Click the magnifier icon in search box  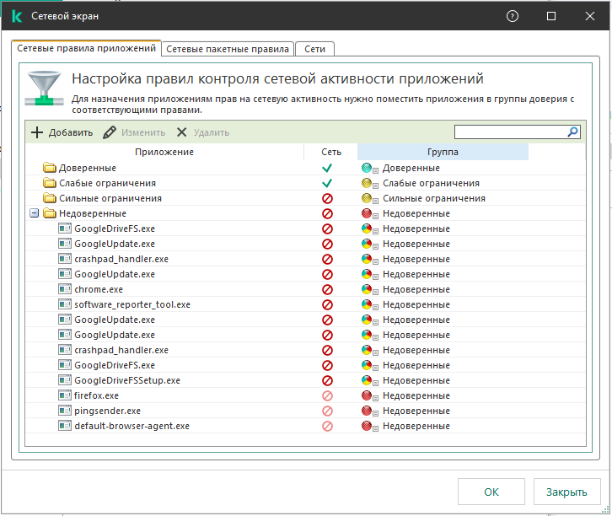point(572,132)
